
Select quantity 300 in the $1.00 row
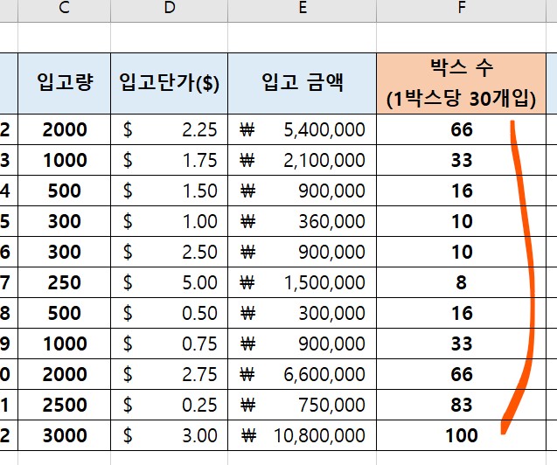tap(65, 221)
